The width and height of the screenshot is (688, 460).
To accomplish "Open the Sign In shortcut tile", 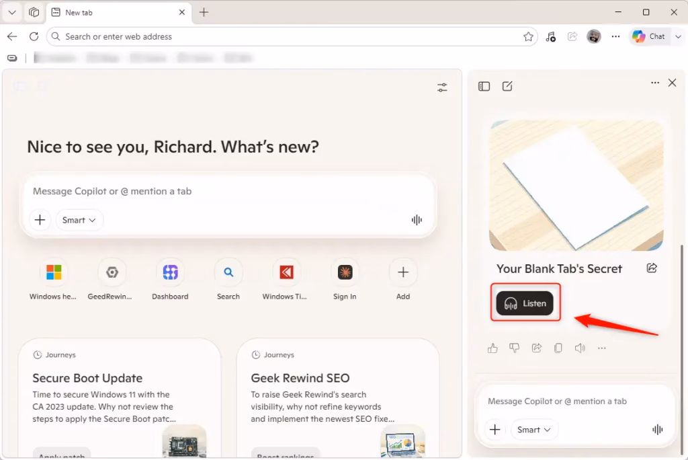I will (x=345, y=280).
